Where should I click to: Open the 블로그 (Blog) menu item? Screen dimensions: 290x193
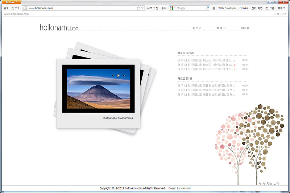coord(221,28)
